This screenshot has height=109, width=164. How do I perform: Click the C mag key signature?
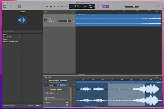coord(90,8)
